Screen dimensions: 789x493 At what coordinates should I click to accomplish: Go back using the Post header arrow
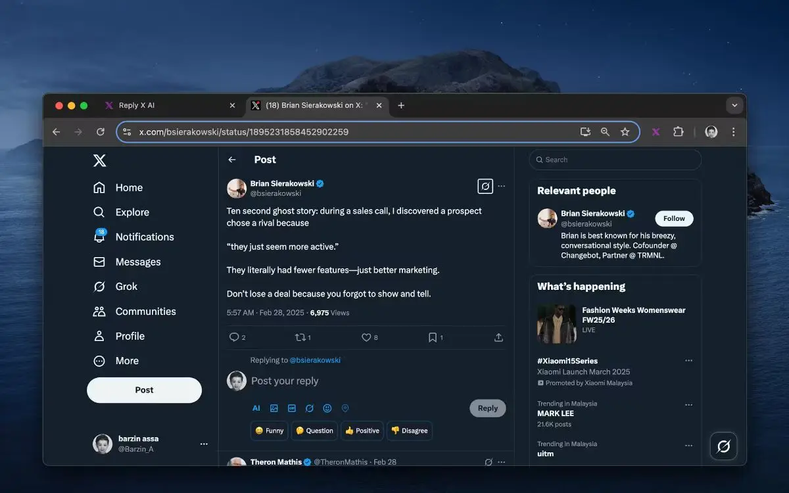[232, 160]
